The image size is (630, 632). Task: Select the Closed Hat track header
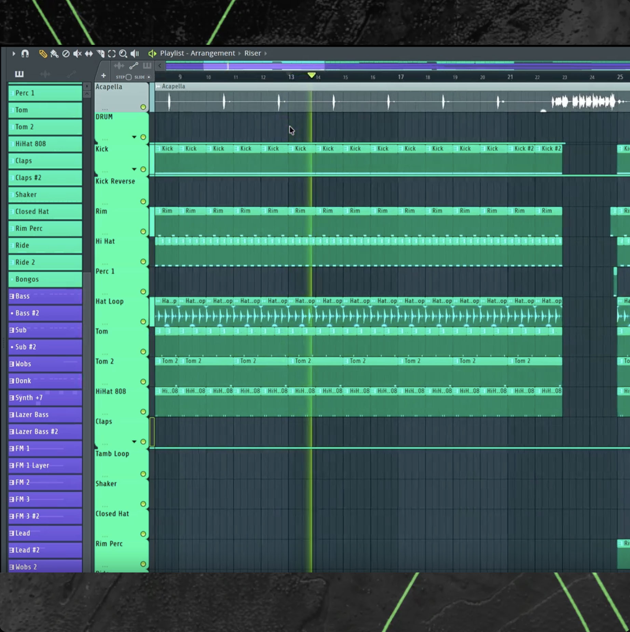click(121, 524)
